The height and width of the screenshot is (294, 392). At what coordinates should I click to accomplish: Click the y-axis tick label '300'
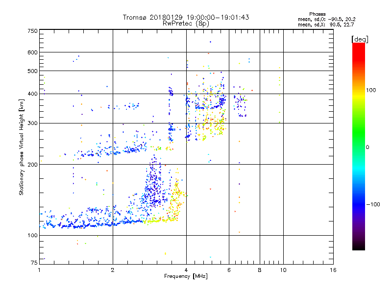coord(32,123)
